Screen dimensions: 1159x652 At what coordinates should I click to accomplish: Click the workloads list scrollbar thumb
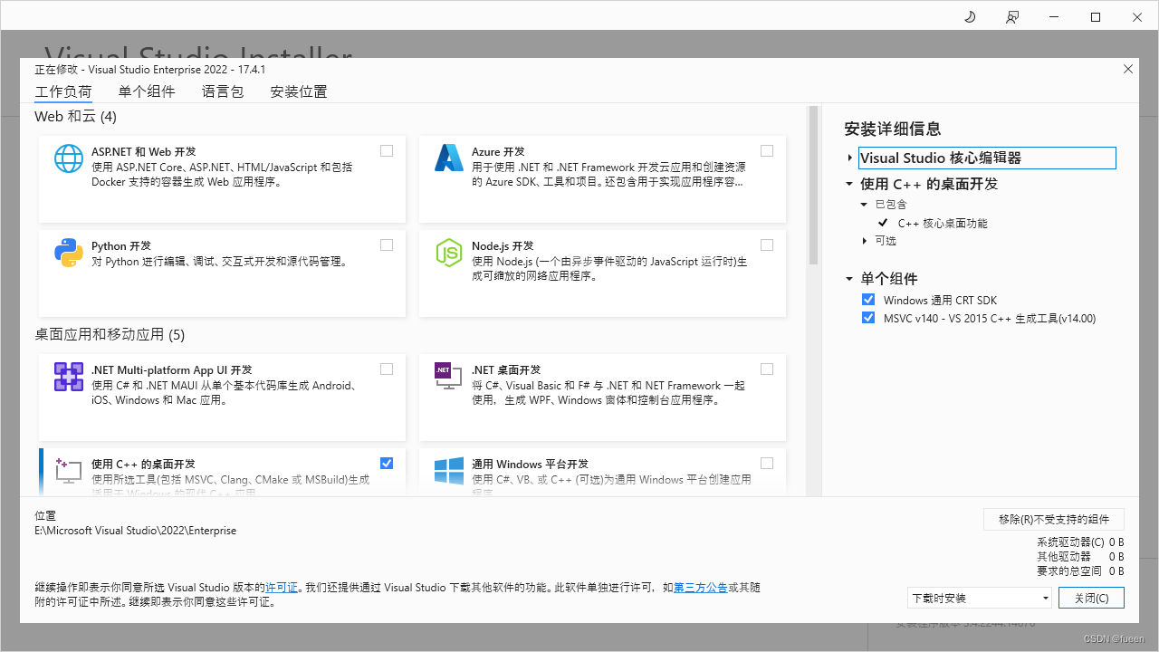(813, 186)
